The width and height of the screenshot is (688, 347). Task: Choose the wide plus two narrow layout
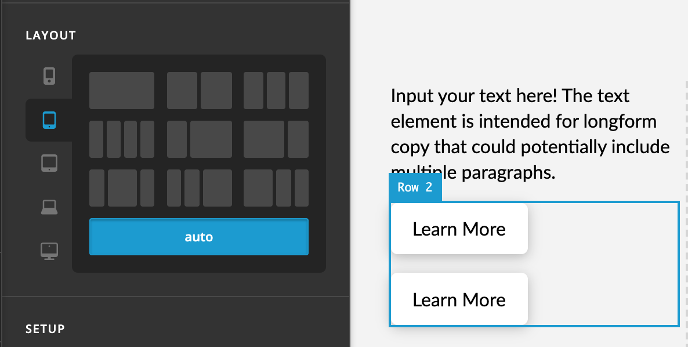click(x=276, y=188)
